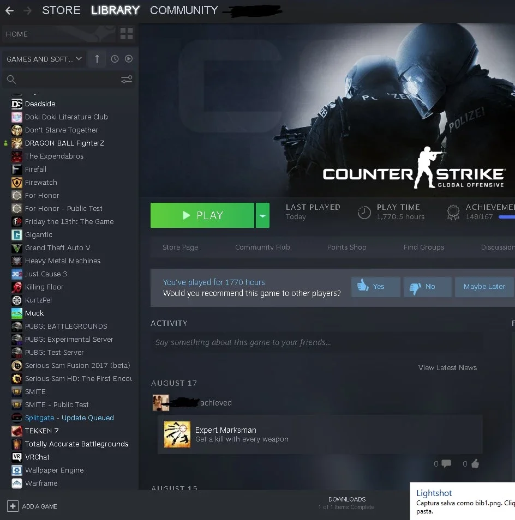Select For Honor - Public Test entry
Viewport: 515px width, 520px height.
pos(63,209)
